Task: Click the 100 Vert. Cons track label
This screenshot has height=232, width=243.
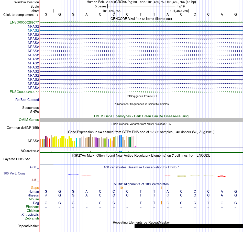Action: (14, 173)
